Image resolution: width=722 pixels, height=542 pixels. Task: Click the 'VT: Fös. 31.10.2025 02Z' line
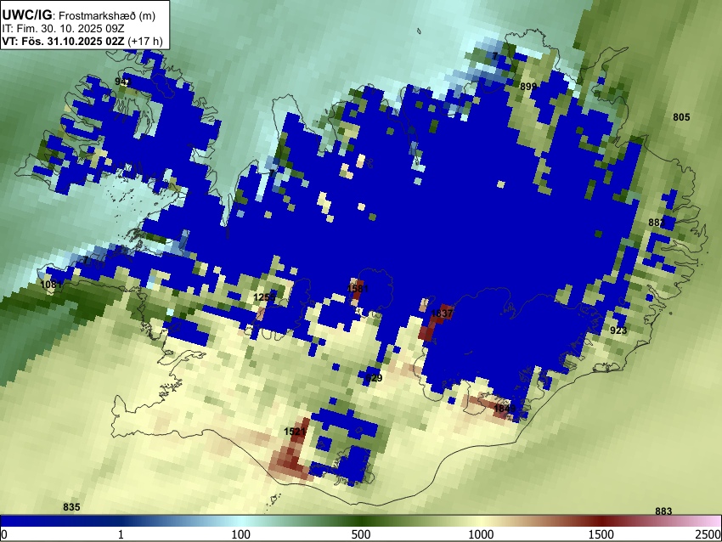click(x=82, y=41)
